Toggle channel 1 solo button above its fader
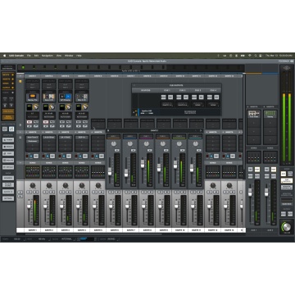 (x=29, y=192)
